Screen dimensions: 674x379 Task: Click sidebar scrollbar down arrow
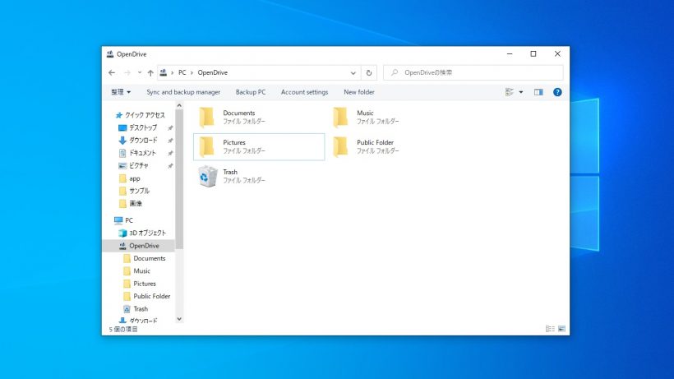click(x=179, y=319)
